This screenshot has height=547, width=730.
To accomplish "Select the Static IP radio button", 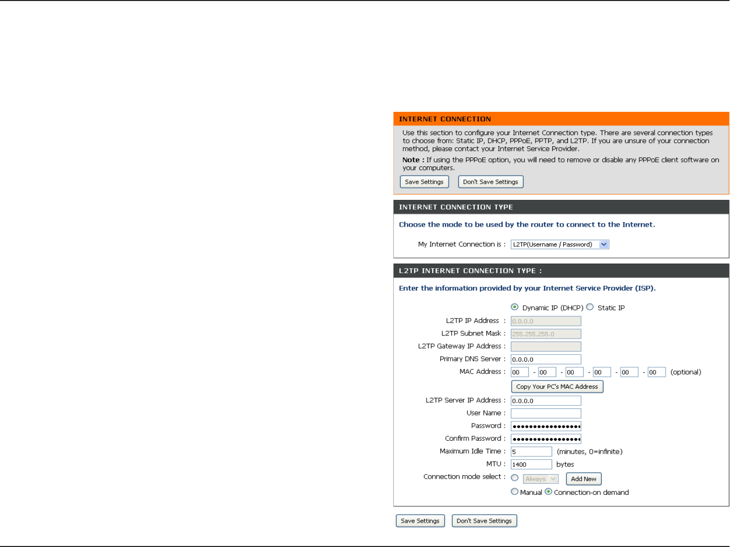I will 590,307.
